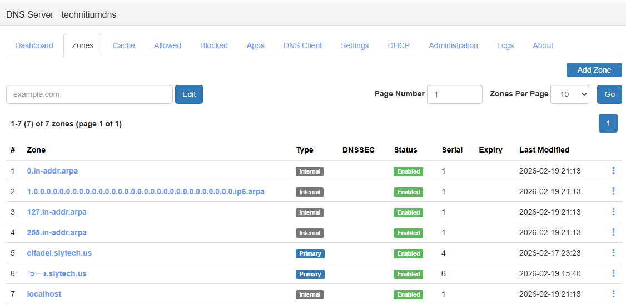Focus the example.com zone name field
This screenshot has width=626, height=305.
(x=90, y=94)
